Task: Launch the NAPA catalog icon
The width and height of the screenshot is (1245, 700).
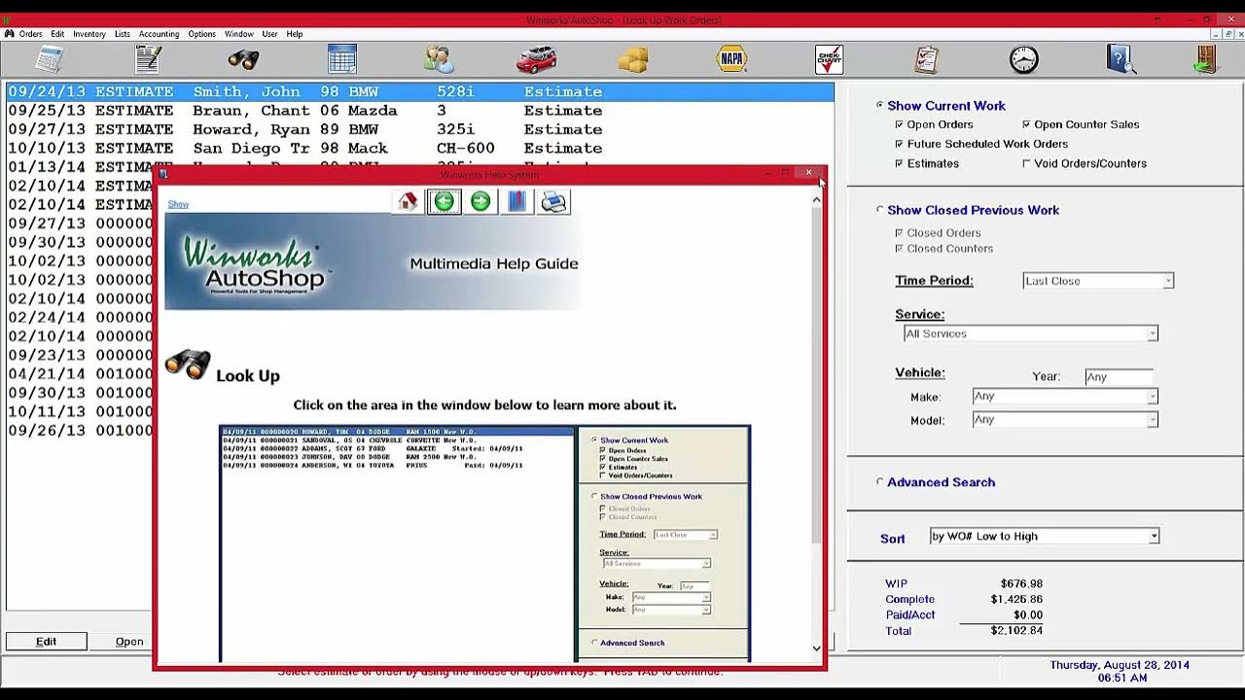Action: click(x=731, y=59)
